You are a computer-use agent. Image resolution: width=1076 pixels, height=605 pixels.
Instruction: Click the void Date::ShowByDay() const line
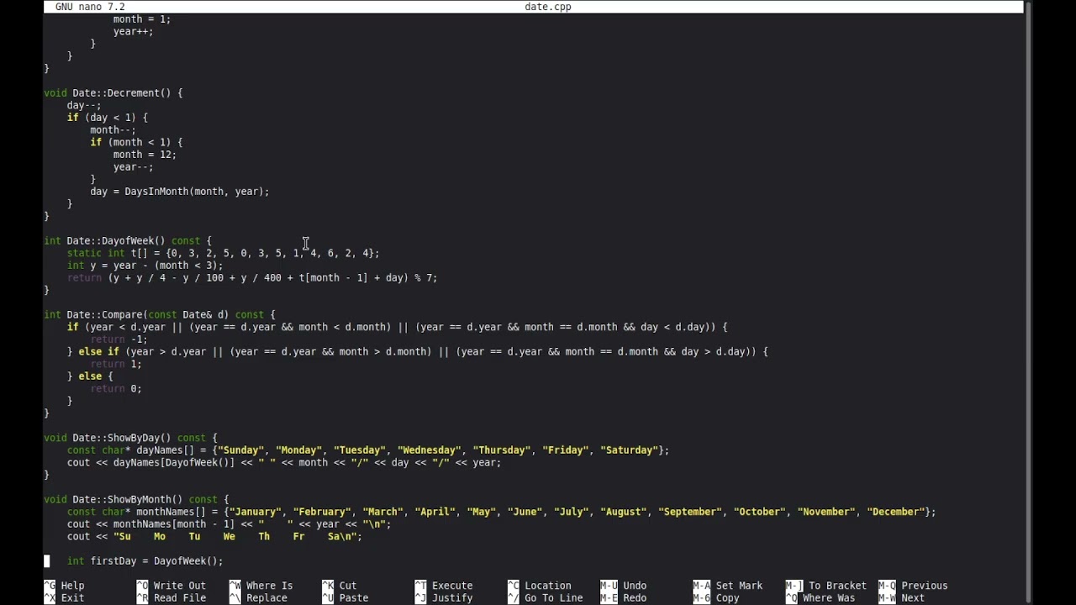tap(130, 438)
